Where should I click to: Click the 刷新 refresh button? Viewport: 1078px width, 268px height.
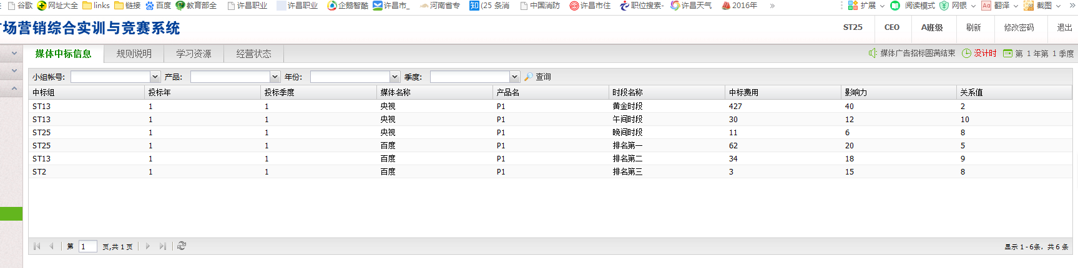click(974, 27)
